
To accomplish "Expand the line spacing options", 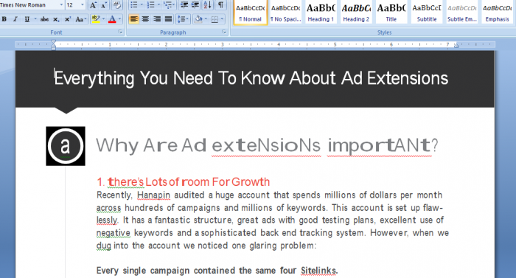I will 183,19.
